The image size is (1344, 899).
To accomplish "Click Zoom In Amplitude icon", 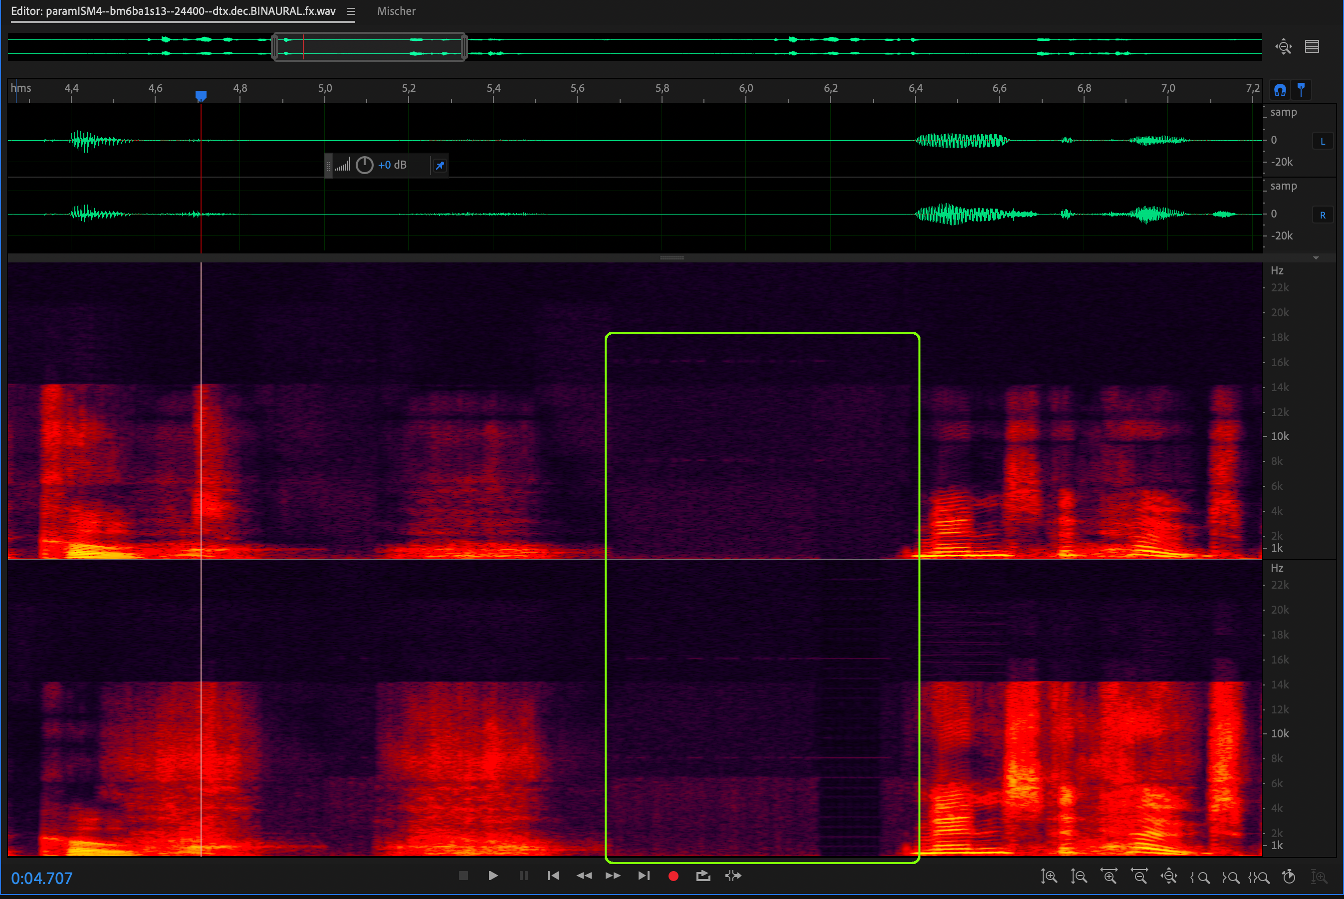I will [x=1049, y=877].
